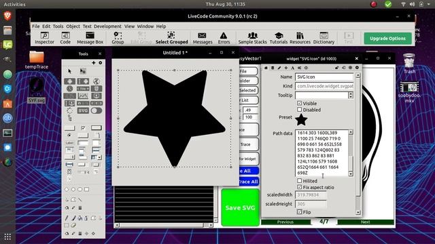Click Path data scrollbar down arrow
The width and height of the screenshot is (435, 244).
coord(351,174)
